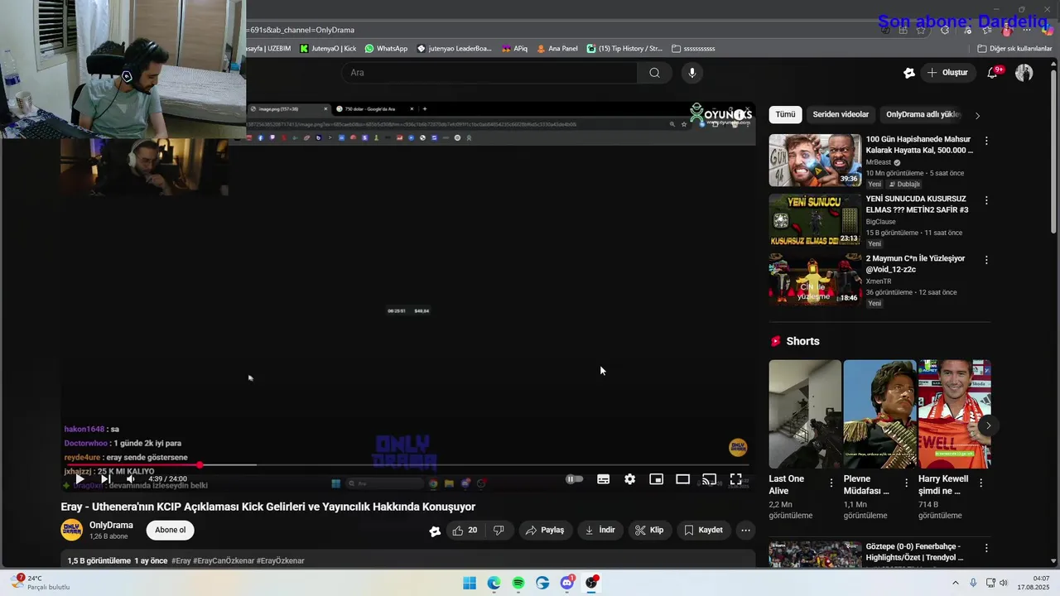Open options for MrBeast video
This screenshot has width=1060, height=596.
click(985, 141)
